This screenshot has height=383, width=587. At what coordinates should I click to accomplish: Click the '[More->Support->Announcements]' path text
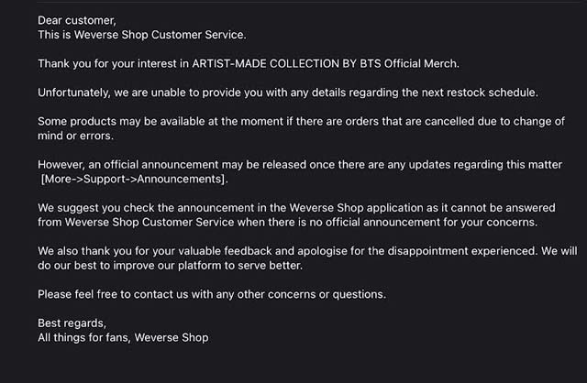(x=133, y=179)
